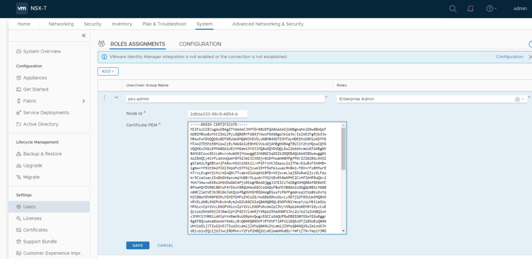Open Certificates in the Settings sidebar
Screen dimensions: 532x259
tap(35, 230)
